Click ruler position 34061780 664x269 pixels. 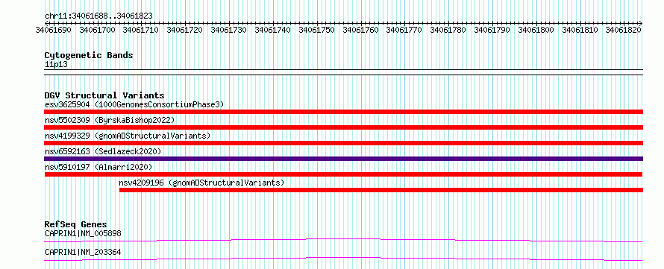tap(448, 30)
